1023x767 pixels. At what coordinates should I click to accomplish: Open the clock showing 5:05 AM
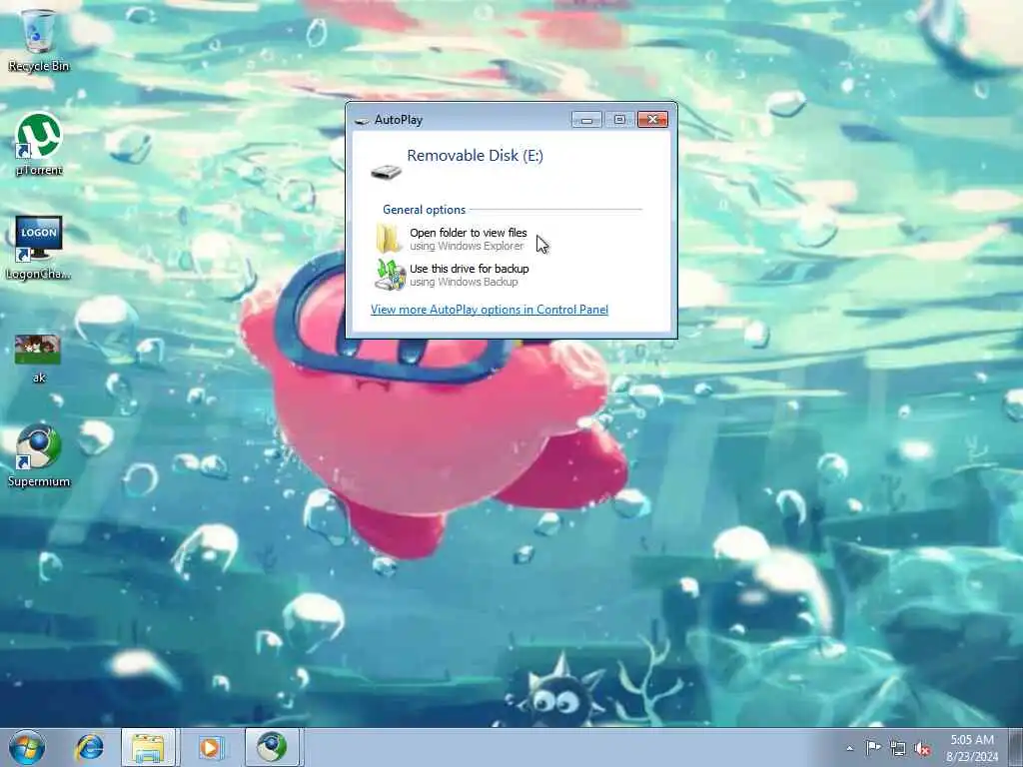(972, 748)
